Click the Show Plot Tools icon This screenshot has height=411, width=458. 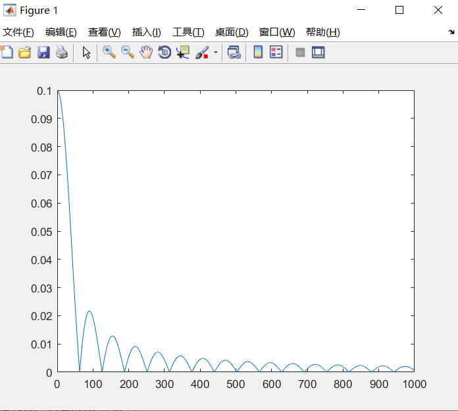coord(318,53)
